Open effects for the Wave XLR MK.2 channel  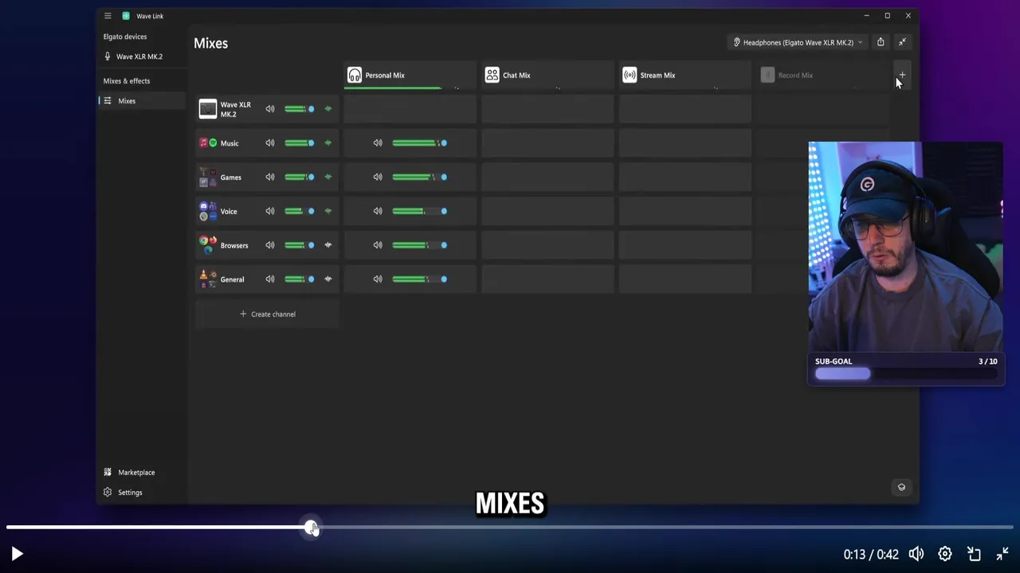[328, 109]
